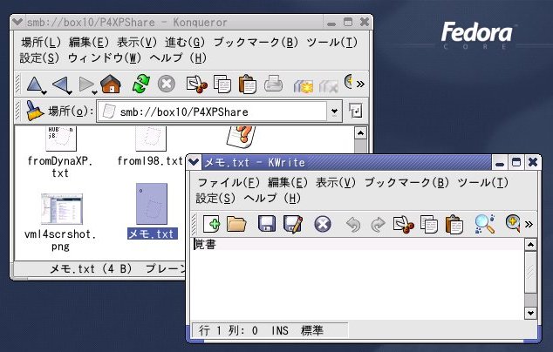Show more KWrite toolbar items via chevron

tap(529, 225)
